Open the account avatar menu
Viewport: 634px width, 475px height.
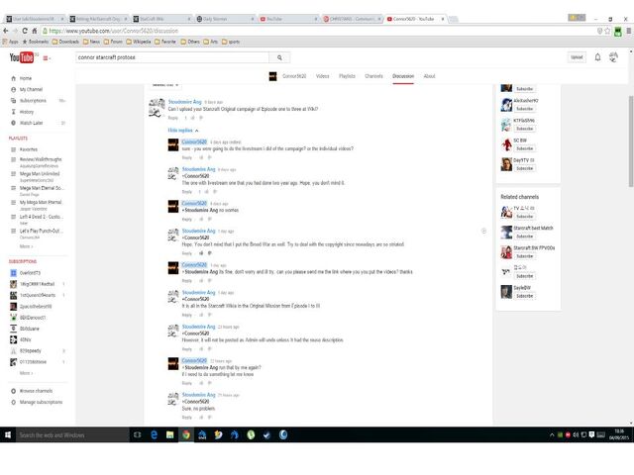[613, 57]
